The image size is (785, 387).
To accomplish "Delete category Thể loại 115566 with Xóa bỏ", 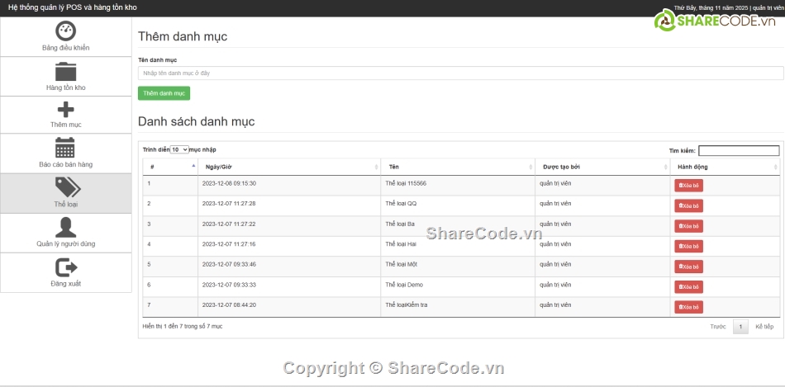I will [x=688, y=186].
